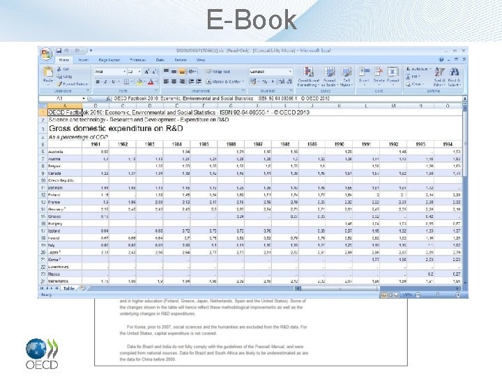
Task: Click the Cut scissors command
Action: 63,69
